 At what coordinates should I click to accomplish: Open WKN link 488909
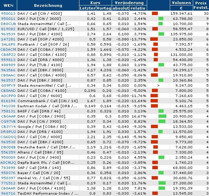(8, 65)
